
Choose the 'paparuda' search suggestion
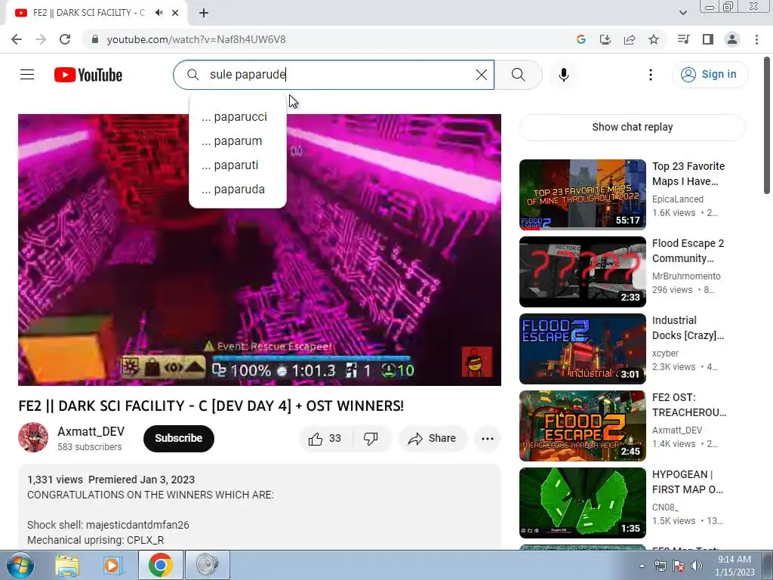pyautogui.click(x=238, y=190)
